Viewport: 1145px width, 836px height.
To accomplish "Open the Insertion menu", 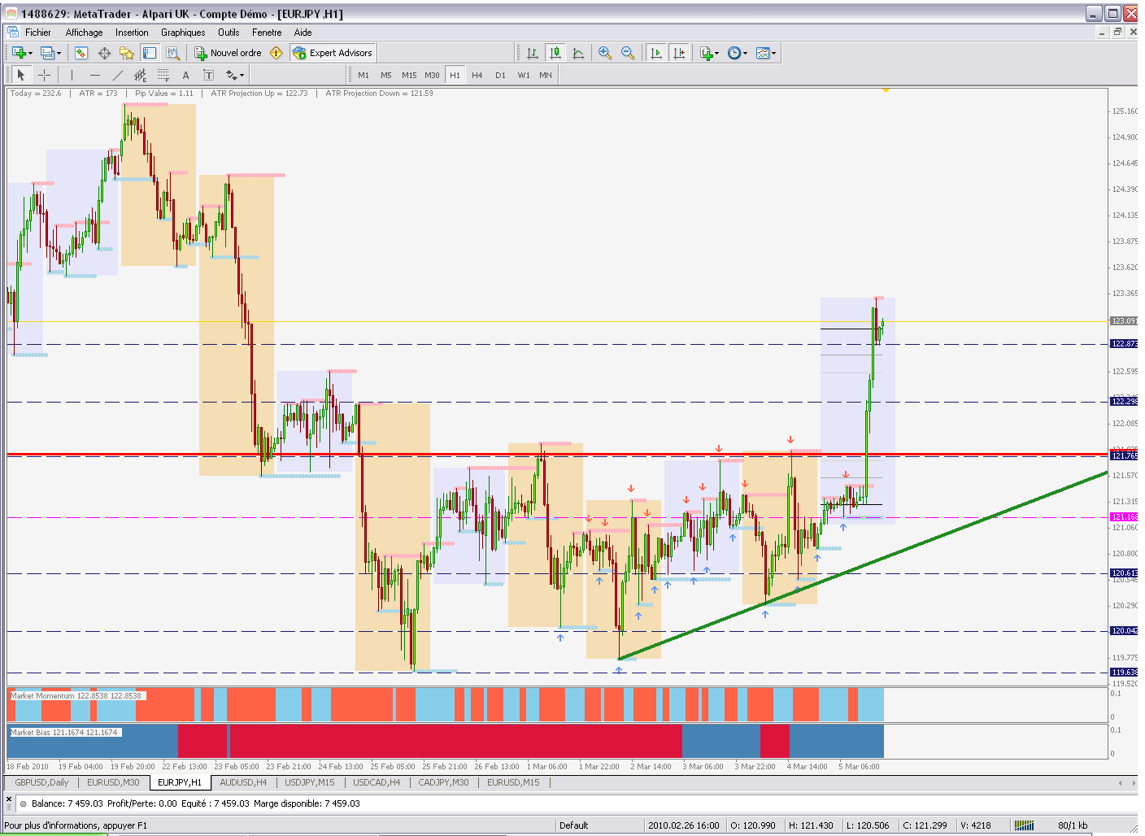I will tap(132, 33).
